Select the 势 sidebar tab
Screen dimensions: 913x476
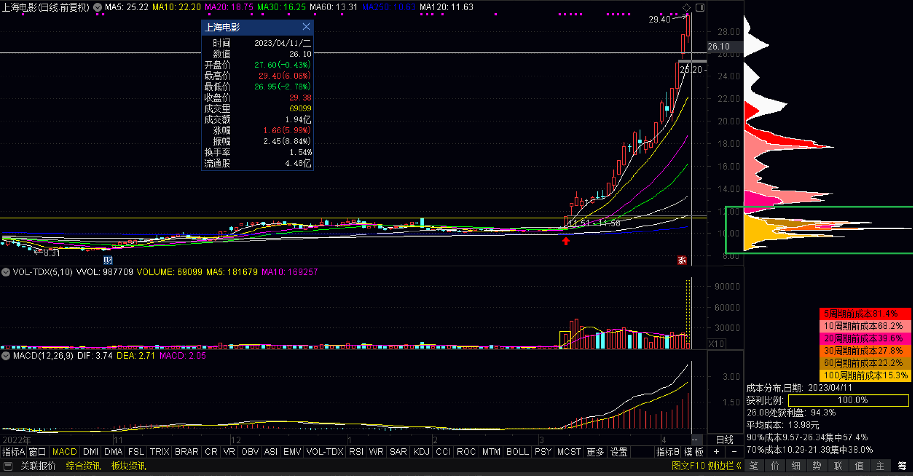(x=817, y=466)
